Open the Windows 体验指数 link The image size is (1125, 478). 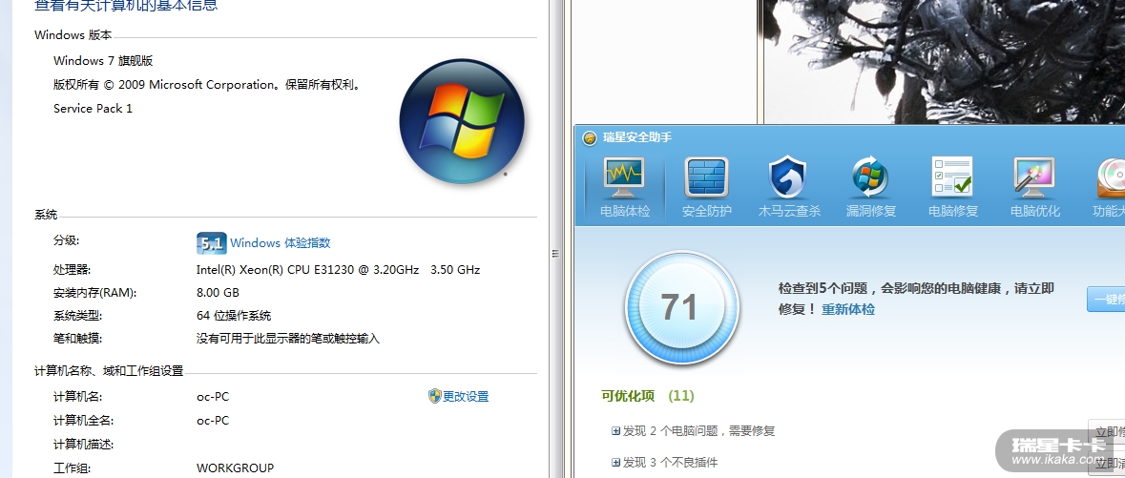pyautogui.click(x=280, y=243)
